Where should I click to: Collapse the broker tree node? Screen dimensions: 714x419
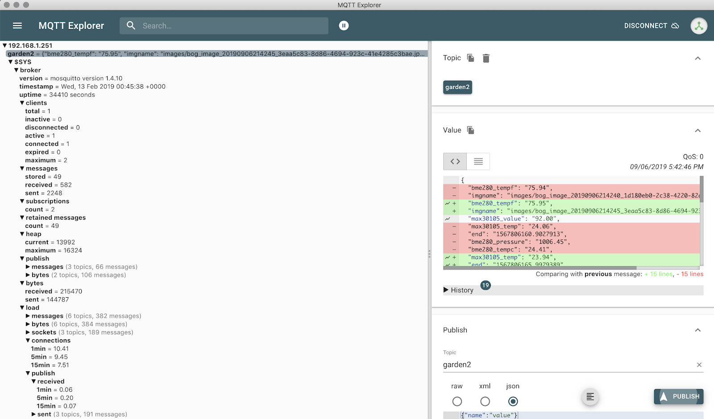pyautogui.click(x=17, y=70)
